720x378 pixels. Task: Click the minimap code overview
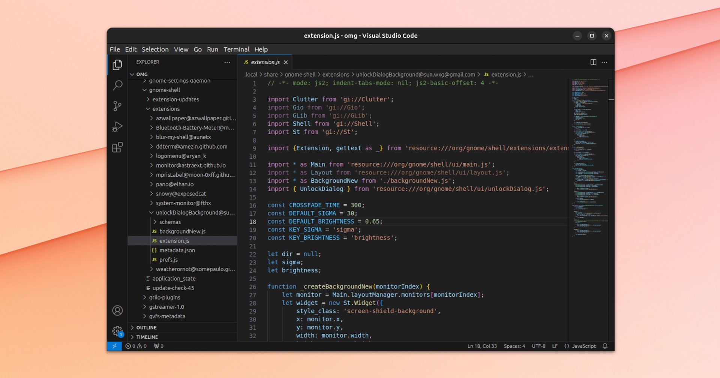(x=589, y=157)
